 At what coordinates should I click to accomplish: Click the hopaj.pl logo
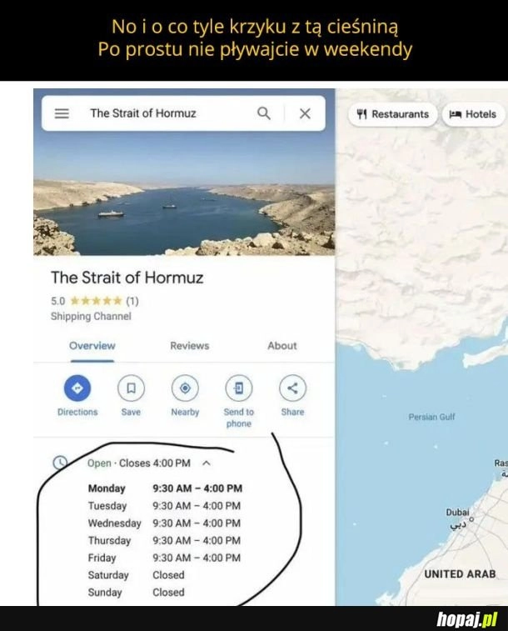pos(466,619)
